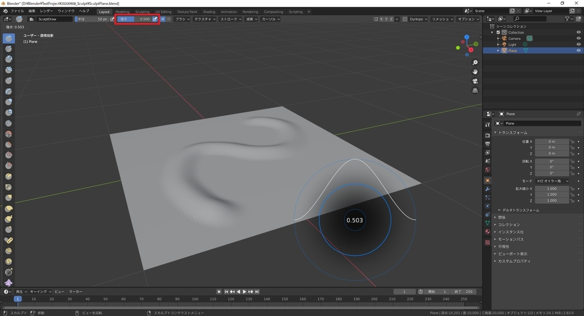
Task: Open the Modifiers properties tab
Action: pos(488,189)
